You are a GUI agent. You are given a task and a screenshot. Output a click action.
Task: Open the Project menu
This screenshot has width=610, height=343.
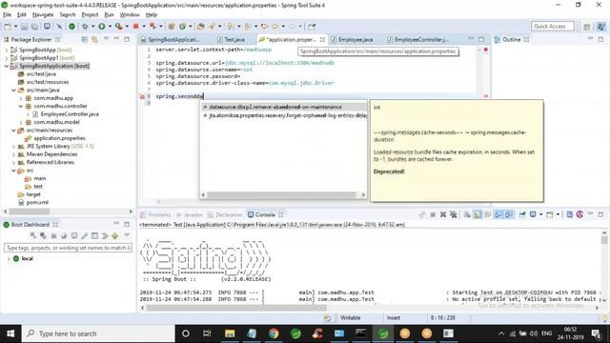(x=90, y=15)
